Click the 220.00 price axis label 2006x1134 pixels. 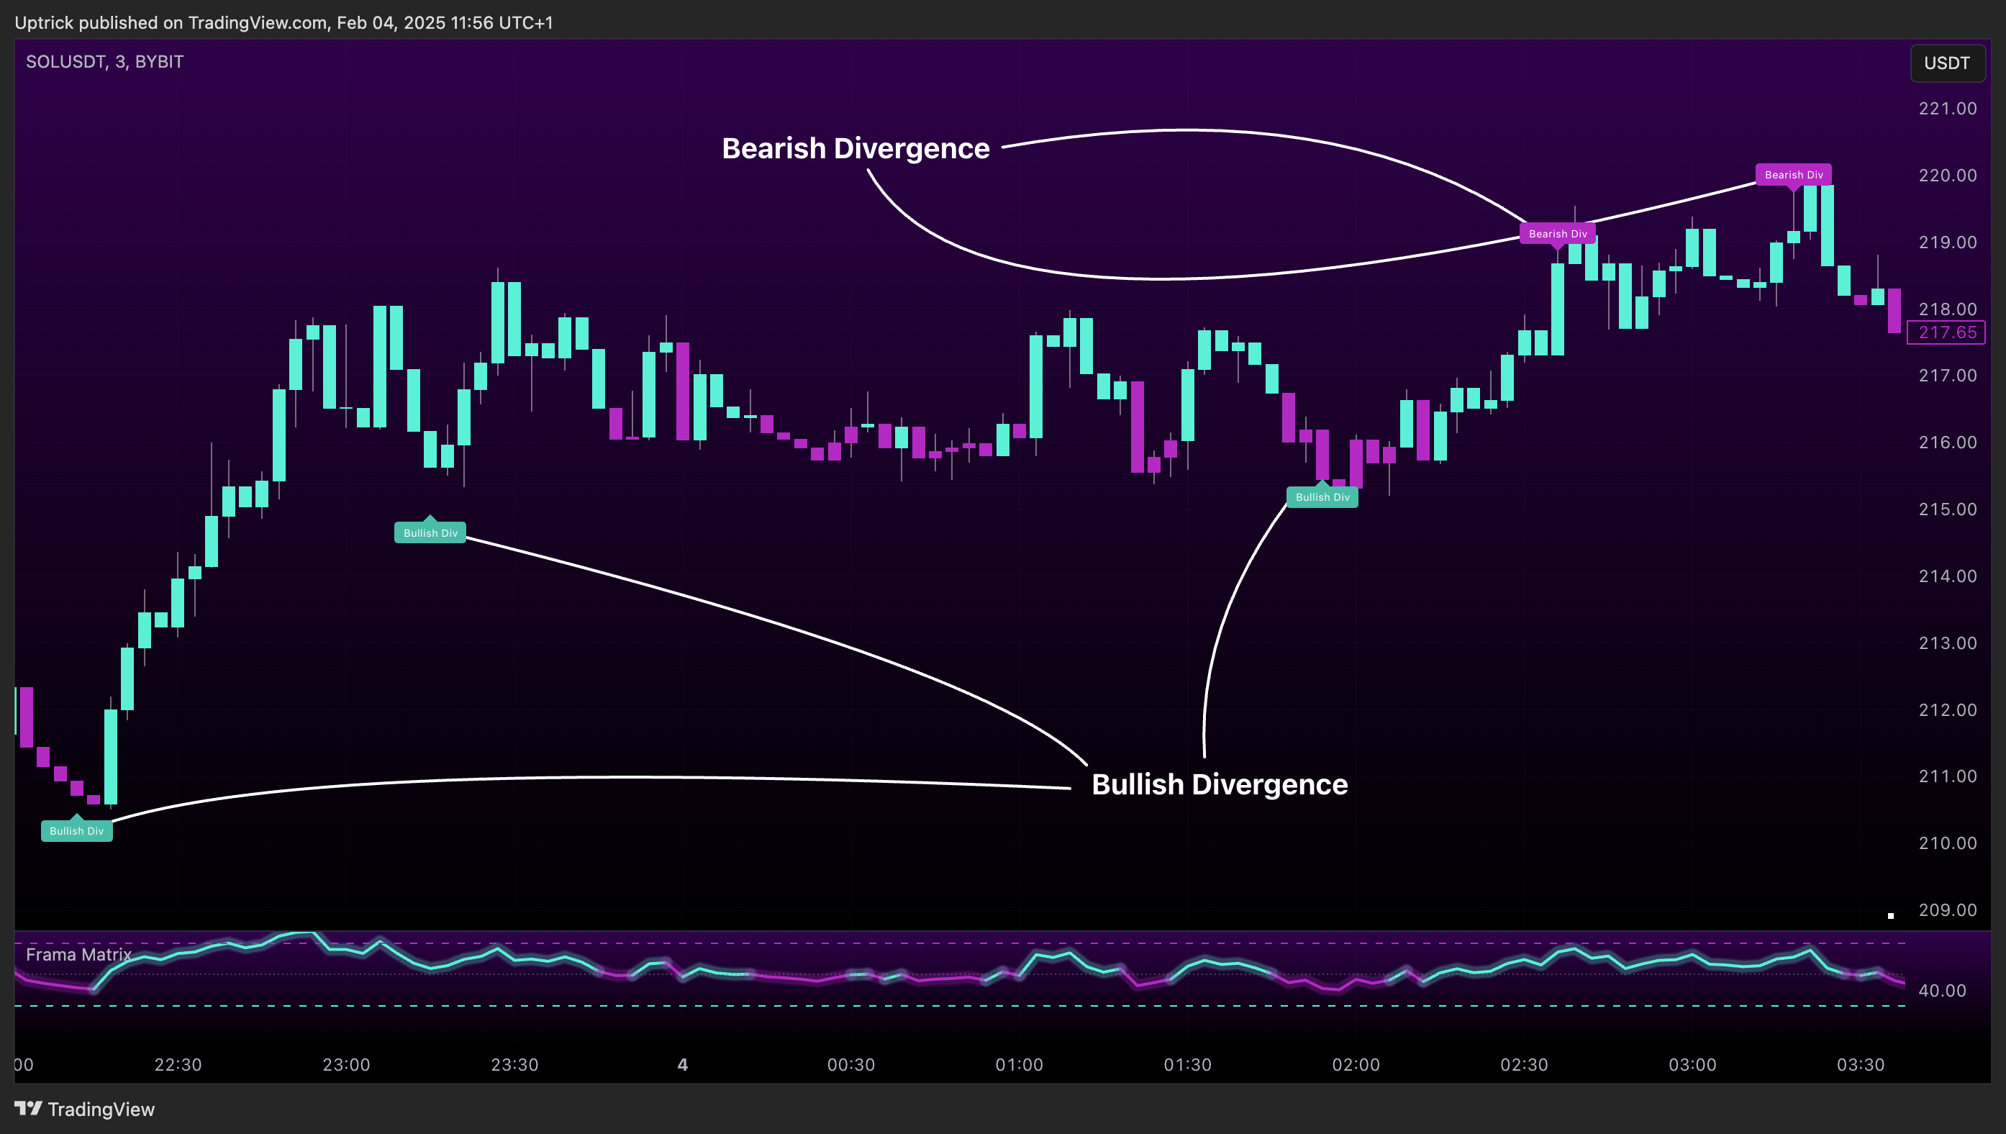1948,176
